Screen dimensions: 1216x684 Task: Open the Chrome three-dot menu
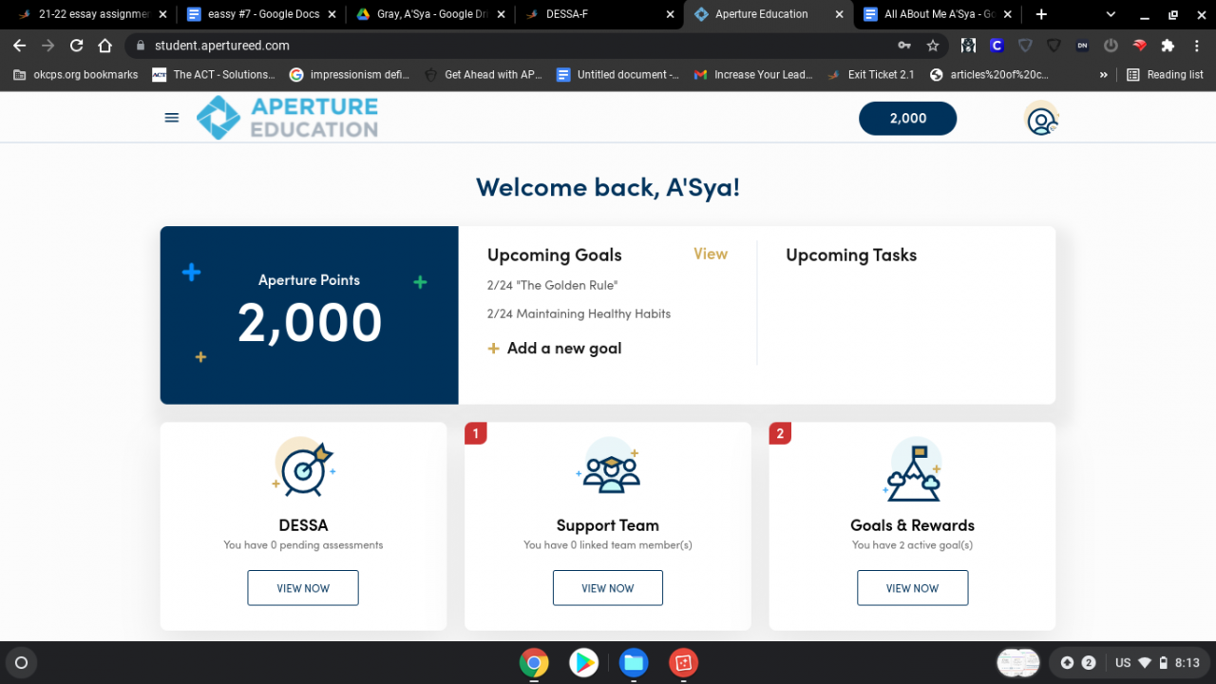(1197, 46)
